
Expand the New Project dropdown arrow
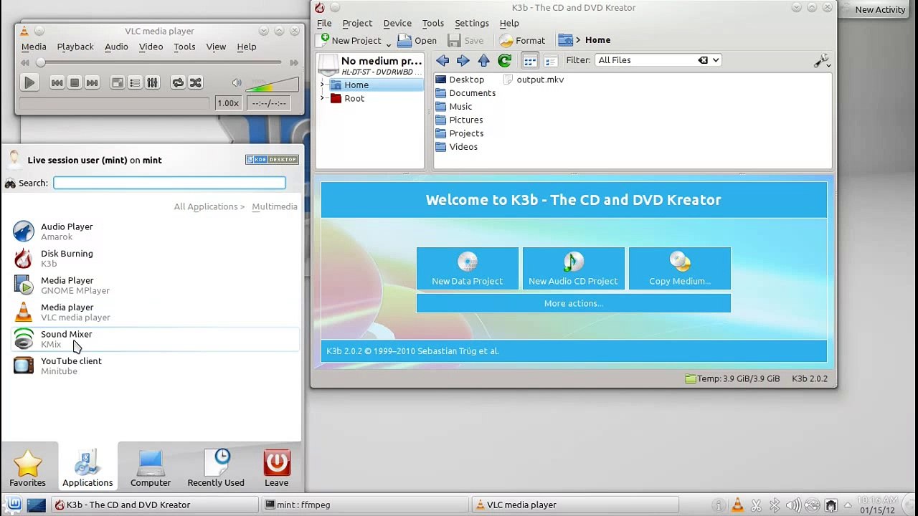(388, 43)
